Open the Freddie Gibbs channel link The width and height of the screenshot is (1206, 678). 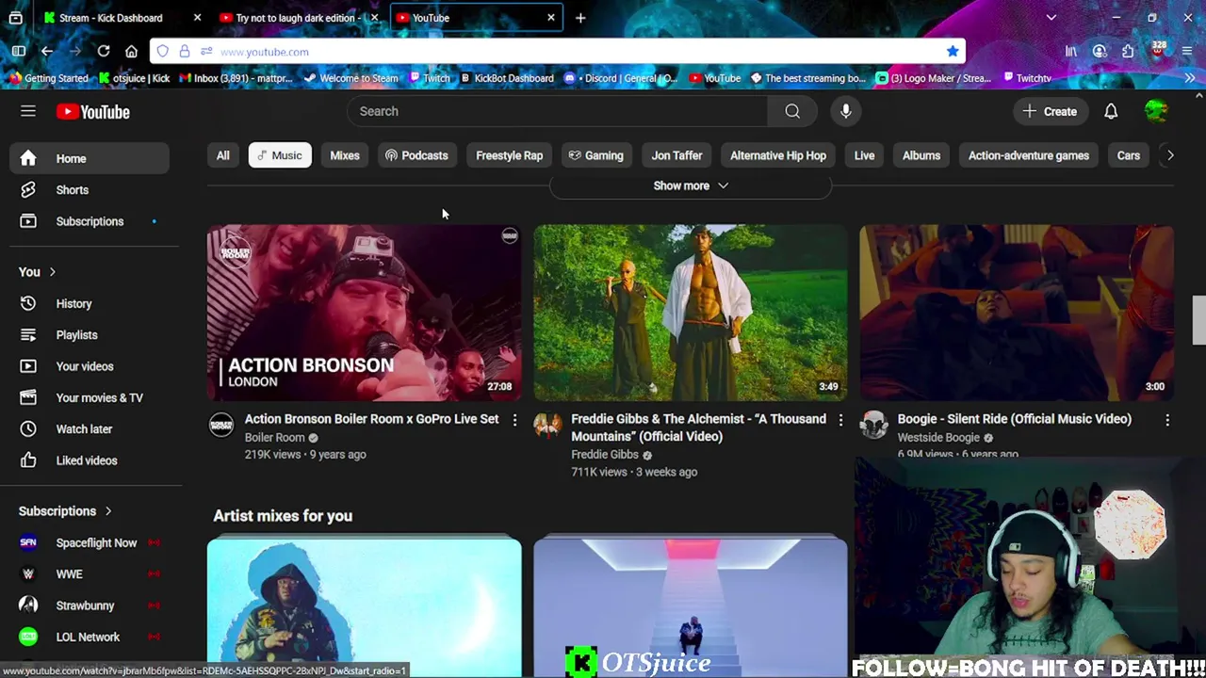coord(605,455)
